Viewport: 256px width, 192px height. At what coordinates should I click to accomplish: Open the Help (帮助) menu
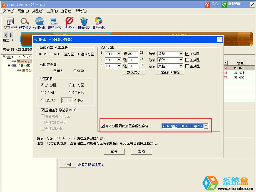(x=81, y=11)
